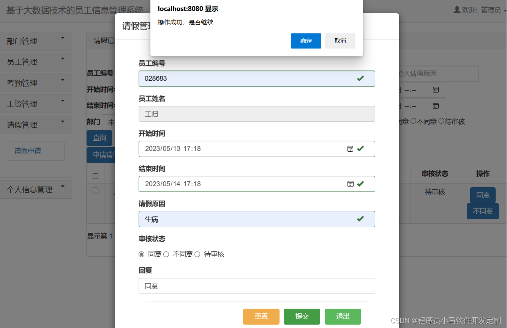Check the first row checkbox in the table
The width and height of the screenshot is (507, 328).
point(95,190)
